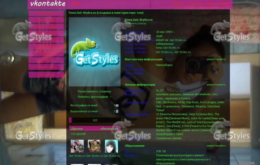Image resolution: width=260 pixels, height=165 pixels.
Task: Open the camera icon beside Фотографии со мной
Action: coord(117,105)
